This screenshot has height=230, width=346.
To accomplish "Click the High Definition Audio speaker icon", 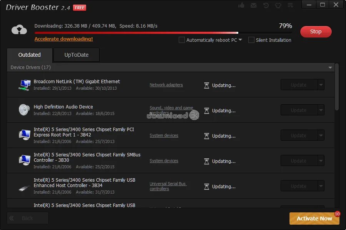I will [24, 110].
